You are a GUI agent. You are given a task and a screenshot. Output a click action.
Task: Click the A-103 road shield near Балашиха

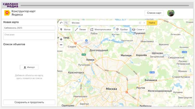(152, 72)
